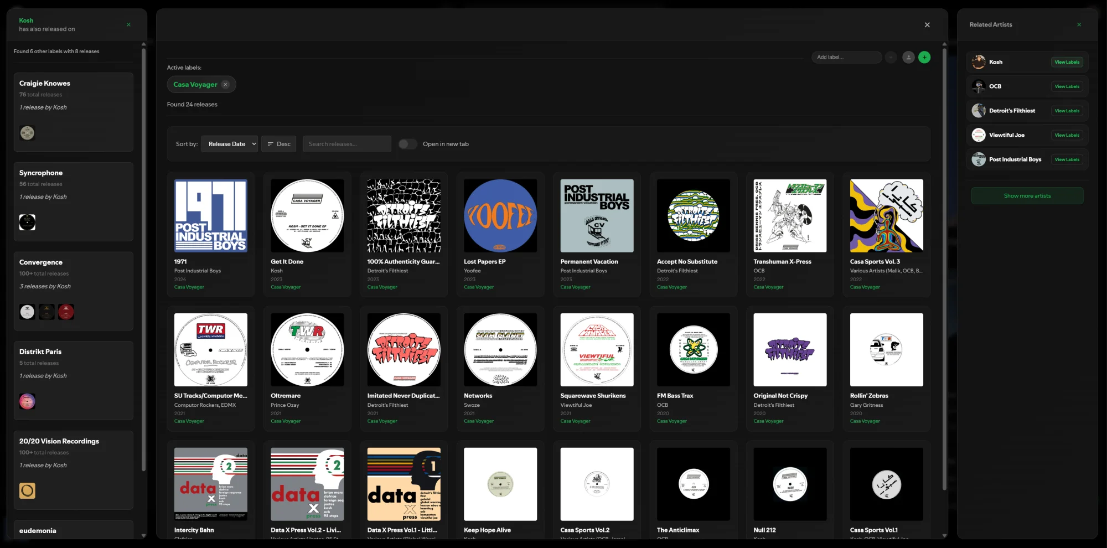
Task: Open the Craigie Knowes label card
Action: coord(73,84)
